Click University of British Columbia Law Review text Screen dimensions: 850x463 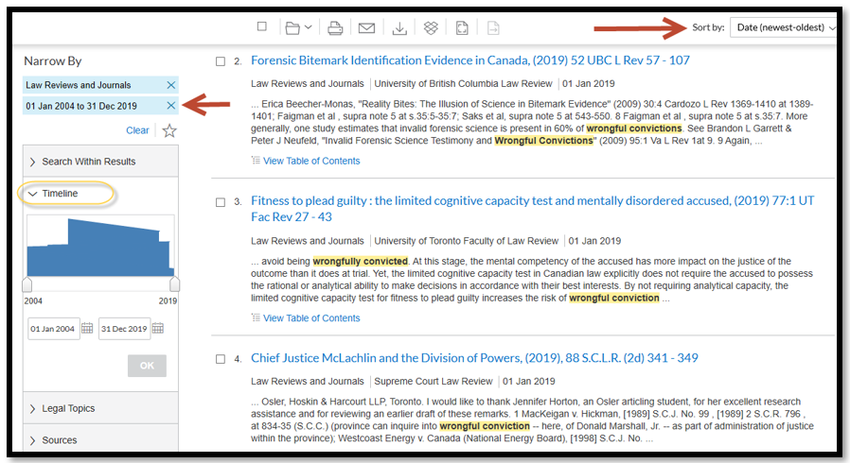click(463, 84)
